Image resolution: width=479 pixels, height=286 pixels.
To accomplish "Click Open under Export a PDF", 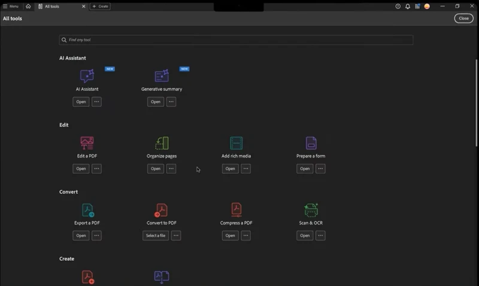I will (x=81, y=235).
